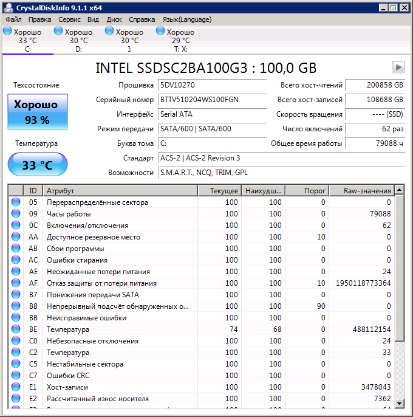Select drive C: status orb in disk bar

pyautogui.click(x=7, y=31)
